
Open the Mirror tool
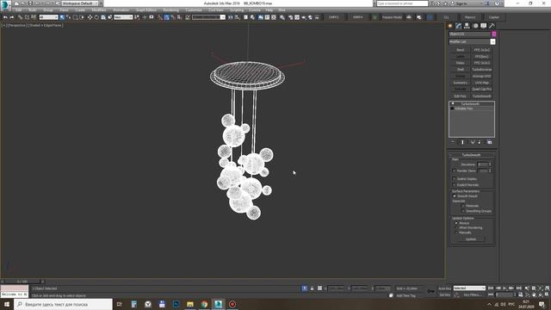tap(231, 17)
